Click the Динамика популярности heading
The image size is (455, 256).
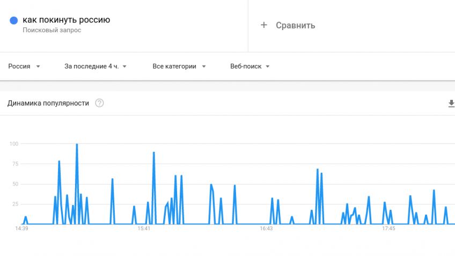click(x=48, y=104)
